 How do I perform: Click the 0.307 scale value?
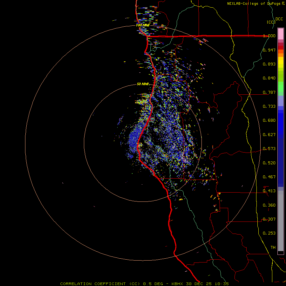269,219
